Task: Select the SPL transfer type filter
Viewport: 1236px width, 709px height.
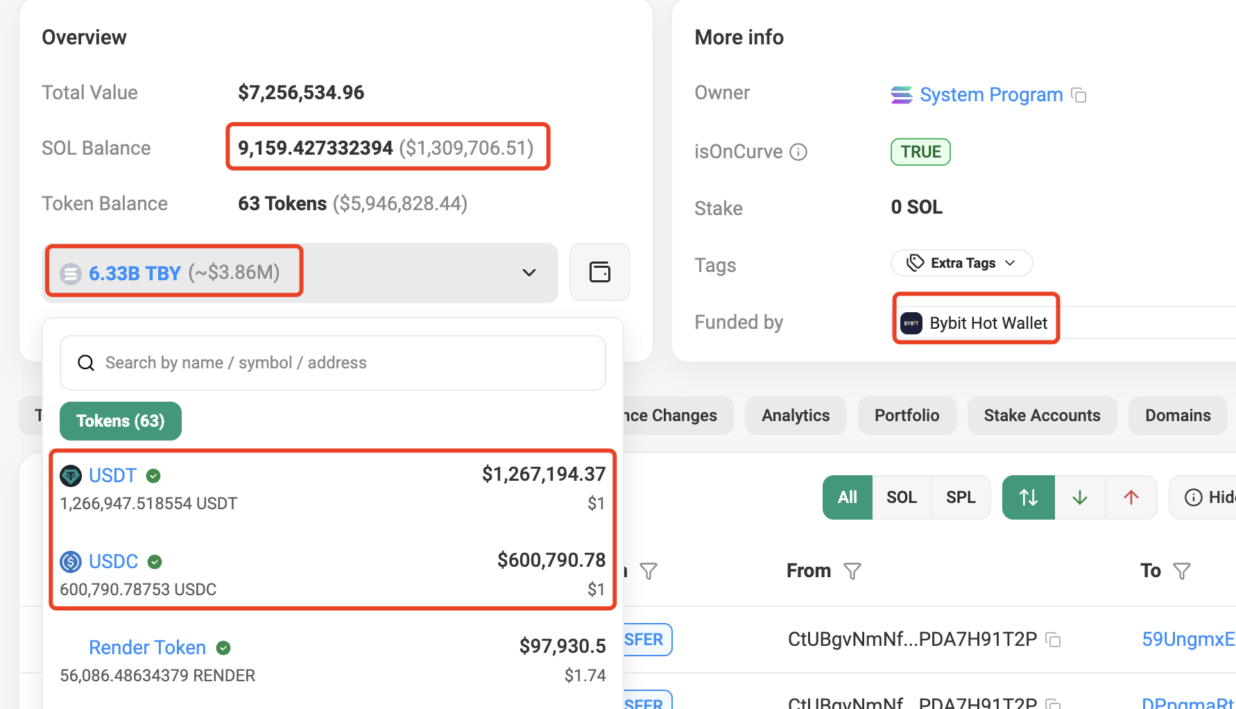Action: (960, 497)
